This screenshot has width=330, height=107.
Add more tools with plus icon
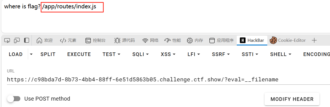[314, 40]
